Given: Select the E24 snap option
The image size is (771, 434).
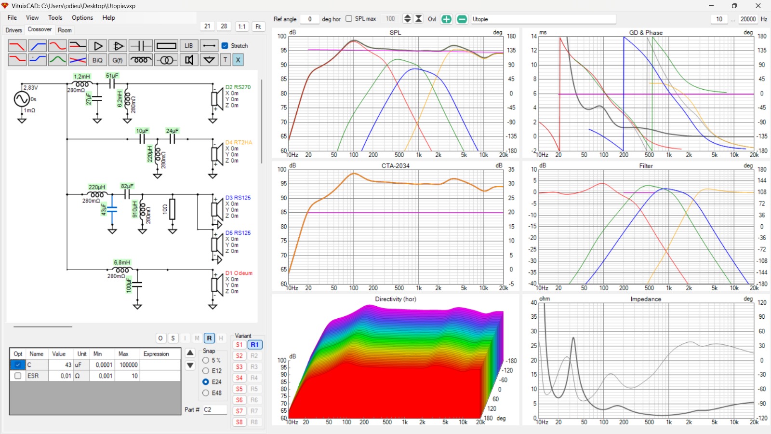Looking at the screenshot, I should pos(206,382).
